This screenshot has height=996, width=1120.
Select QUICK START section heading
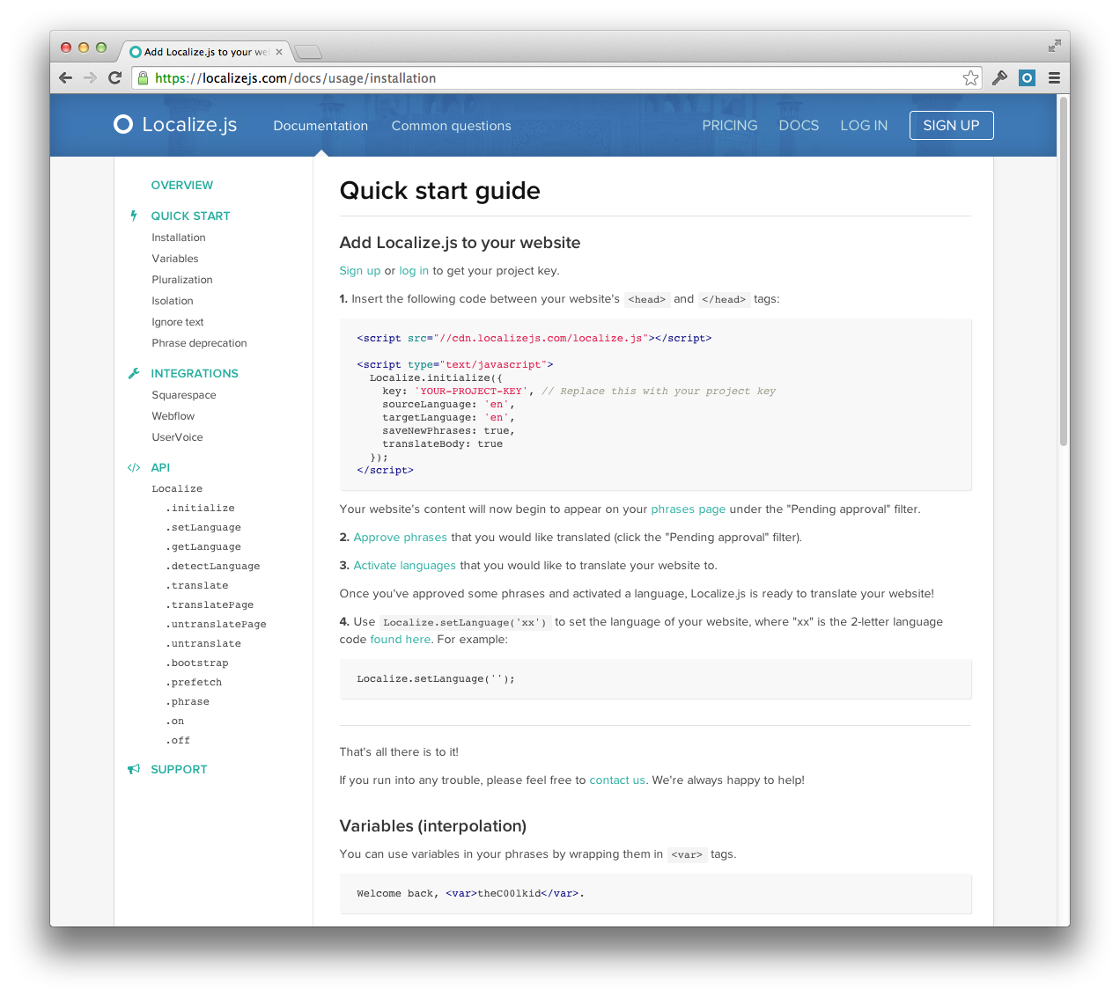190,216
